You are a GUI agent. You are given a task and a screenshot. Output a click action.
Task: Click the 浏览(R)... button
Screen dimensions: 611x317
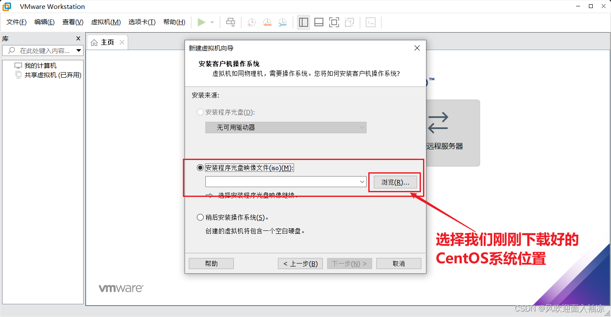point(395,182)
